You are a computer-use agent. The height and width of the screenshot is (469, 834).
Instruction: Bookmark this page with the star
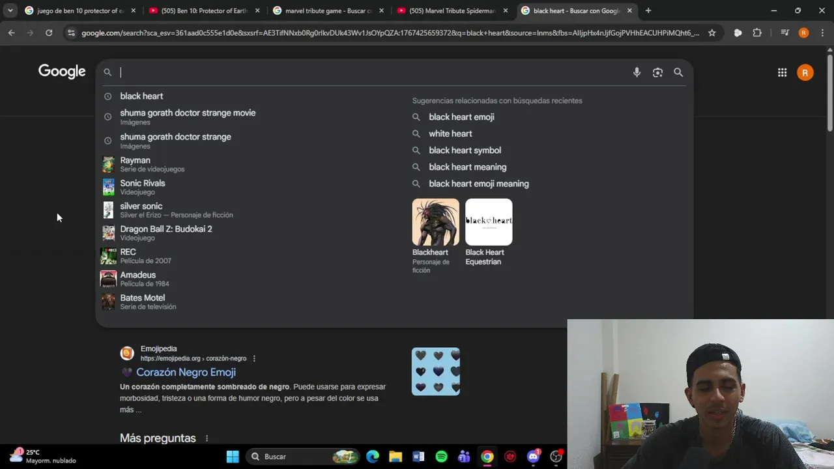tap(712, 33)
